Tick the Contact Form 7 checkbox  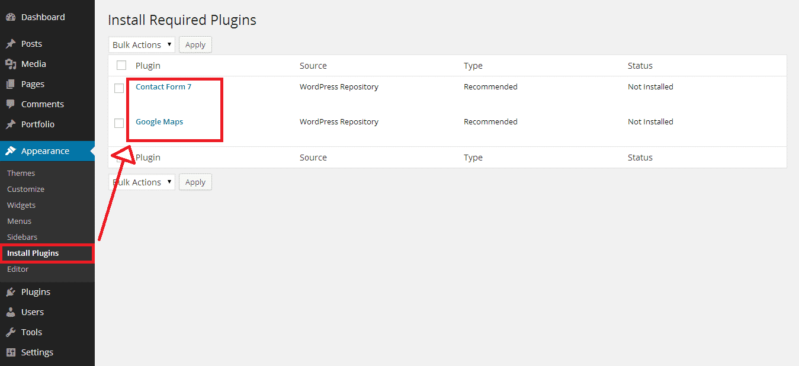pyautogui.click(x=119, y=88)
